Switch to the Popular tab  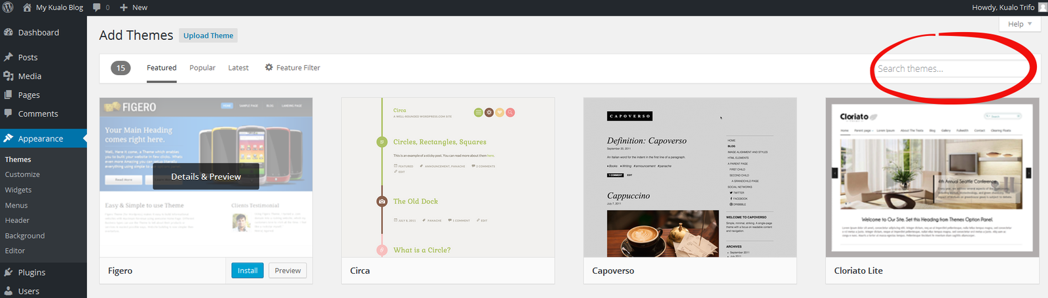point(202,68)
